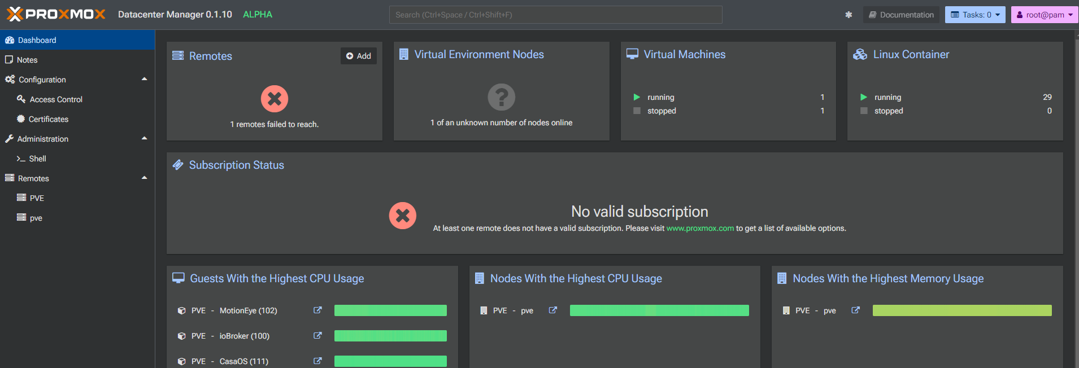This screenshot has width=1079, height=368.
Task: Open the Tasks: 0 dropdown
Action: [x=975, y=15]
